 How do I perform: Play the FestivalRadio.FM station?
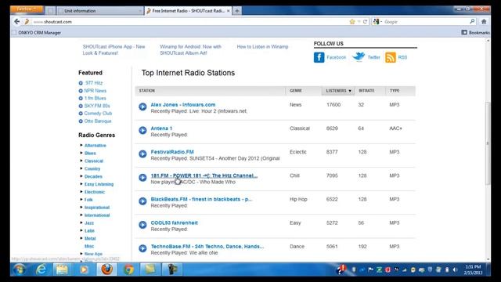[x=142, y=154]
